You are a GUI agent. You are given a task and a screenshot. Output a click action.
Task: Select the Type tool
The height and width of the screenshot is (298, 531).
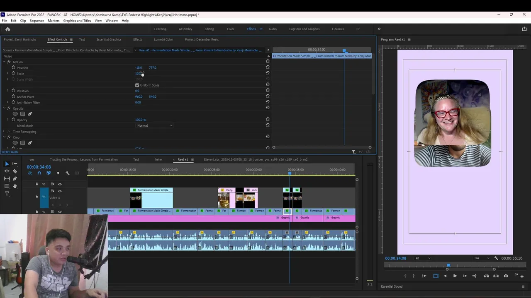pos(7,194)
